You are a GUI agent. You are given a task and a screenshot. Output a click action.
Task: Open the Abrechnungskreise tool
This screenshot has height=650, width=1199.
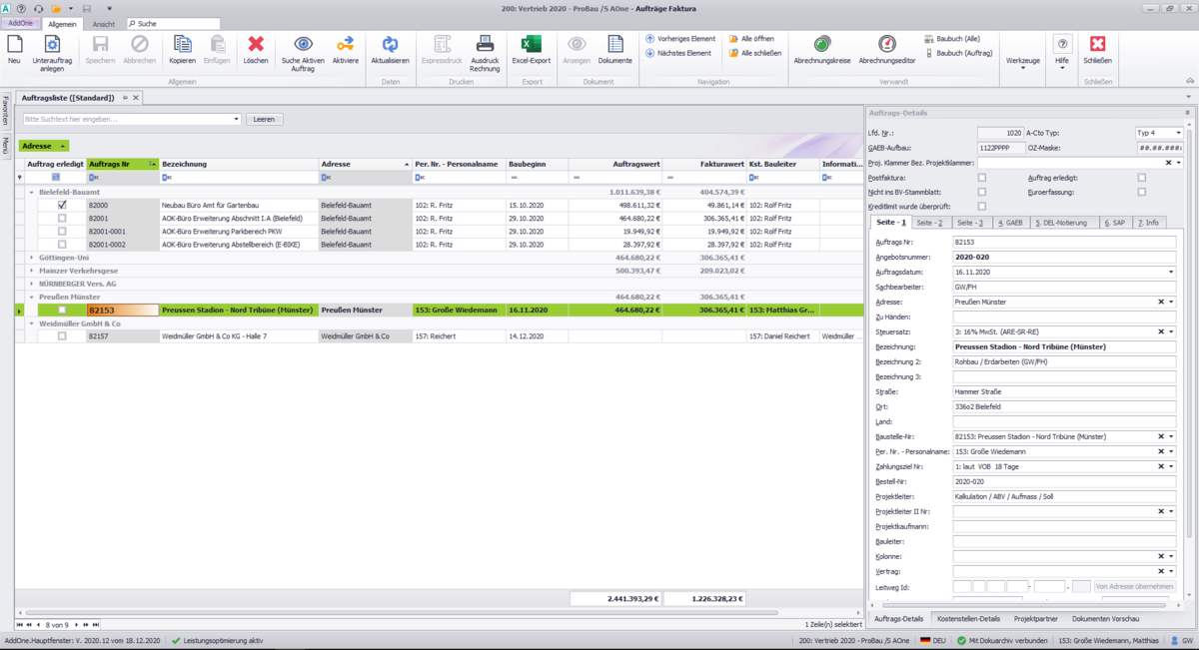(x=821, y=44)
